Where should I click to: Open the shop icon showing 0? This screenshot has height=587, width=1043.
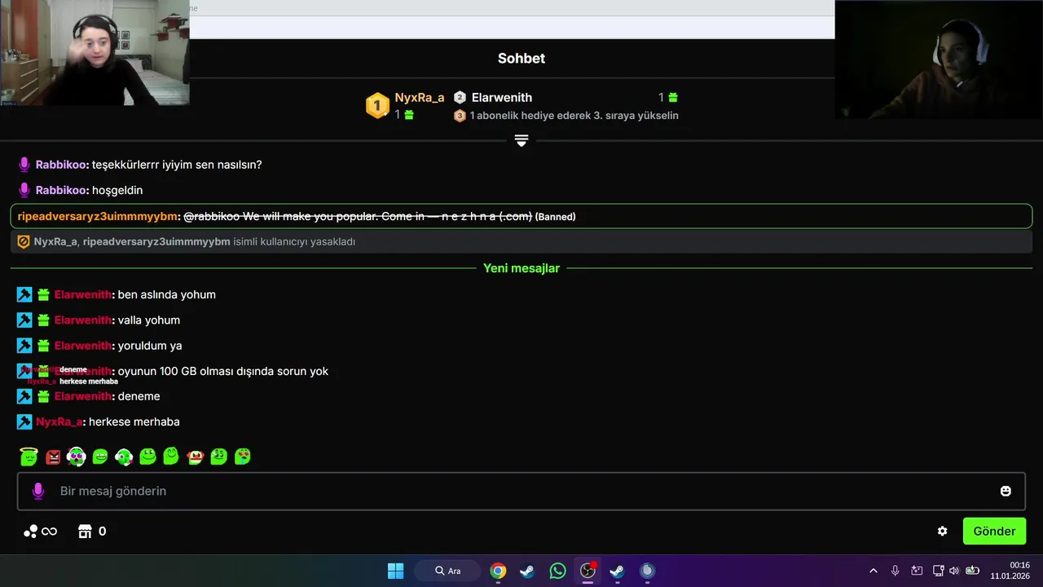pyautogui.click(x=91, y=532)
